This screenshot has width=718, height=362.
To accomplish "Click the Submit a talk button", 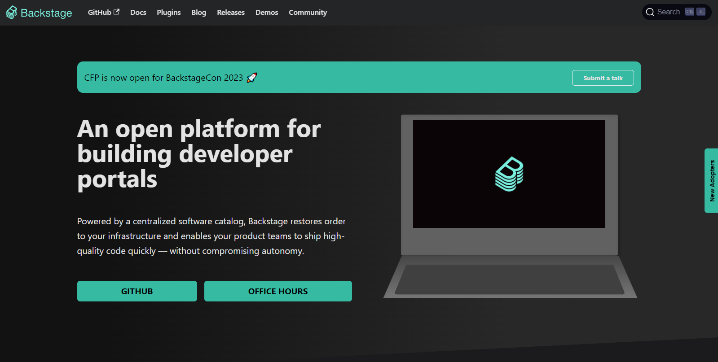I will (603, 78).
